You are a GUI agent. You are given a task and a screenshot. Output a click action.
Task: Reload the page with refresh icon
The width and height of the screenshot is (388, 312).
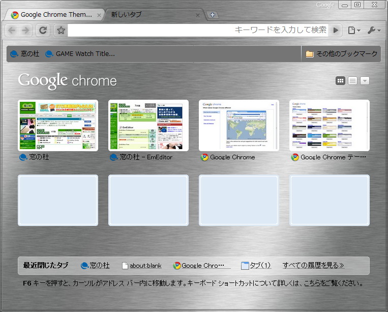(43, 30)
